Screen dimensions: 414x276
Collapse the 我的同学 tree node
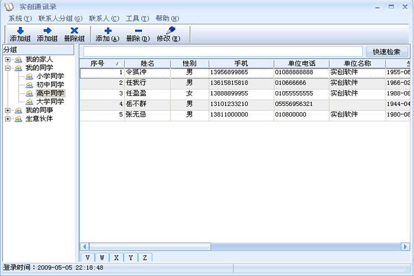8,68
